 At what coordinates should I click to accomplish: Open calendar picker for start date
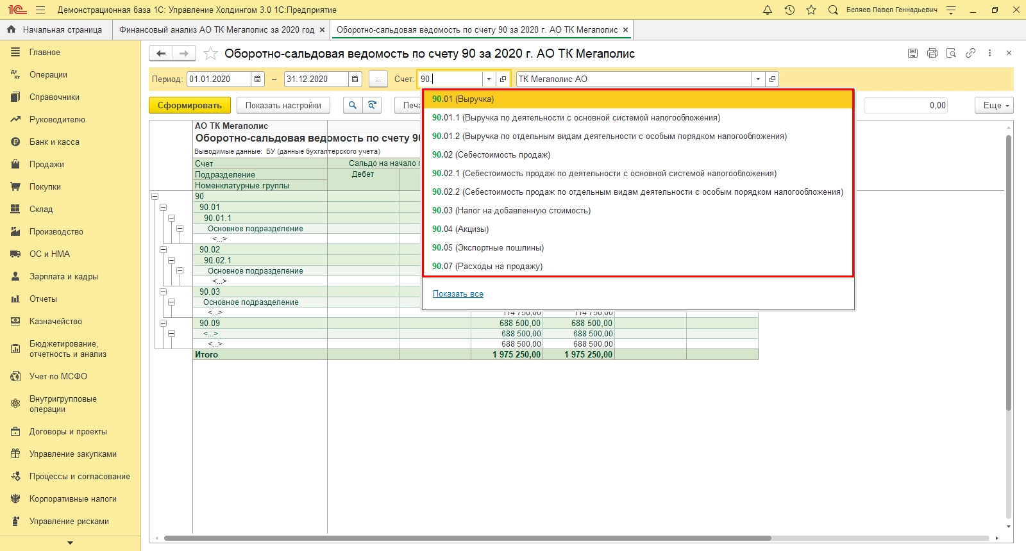point(258,79)
